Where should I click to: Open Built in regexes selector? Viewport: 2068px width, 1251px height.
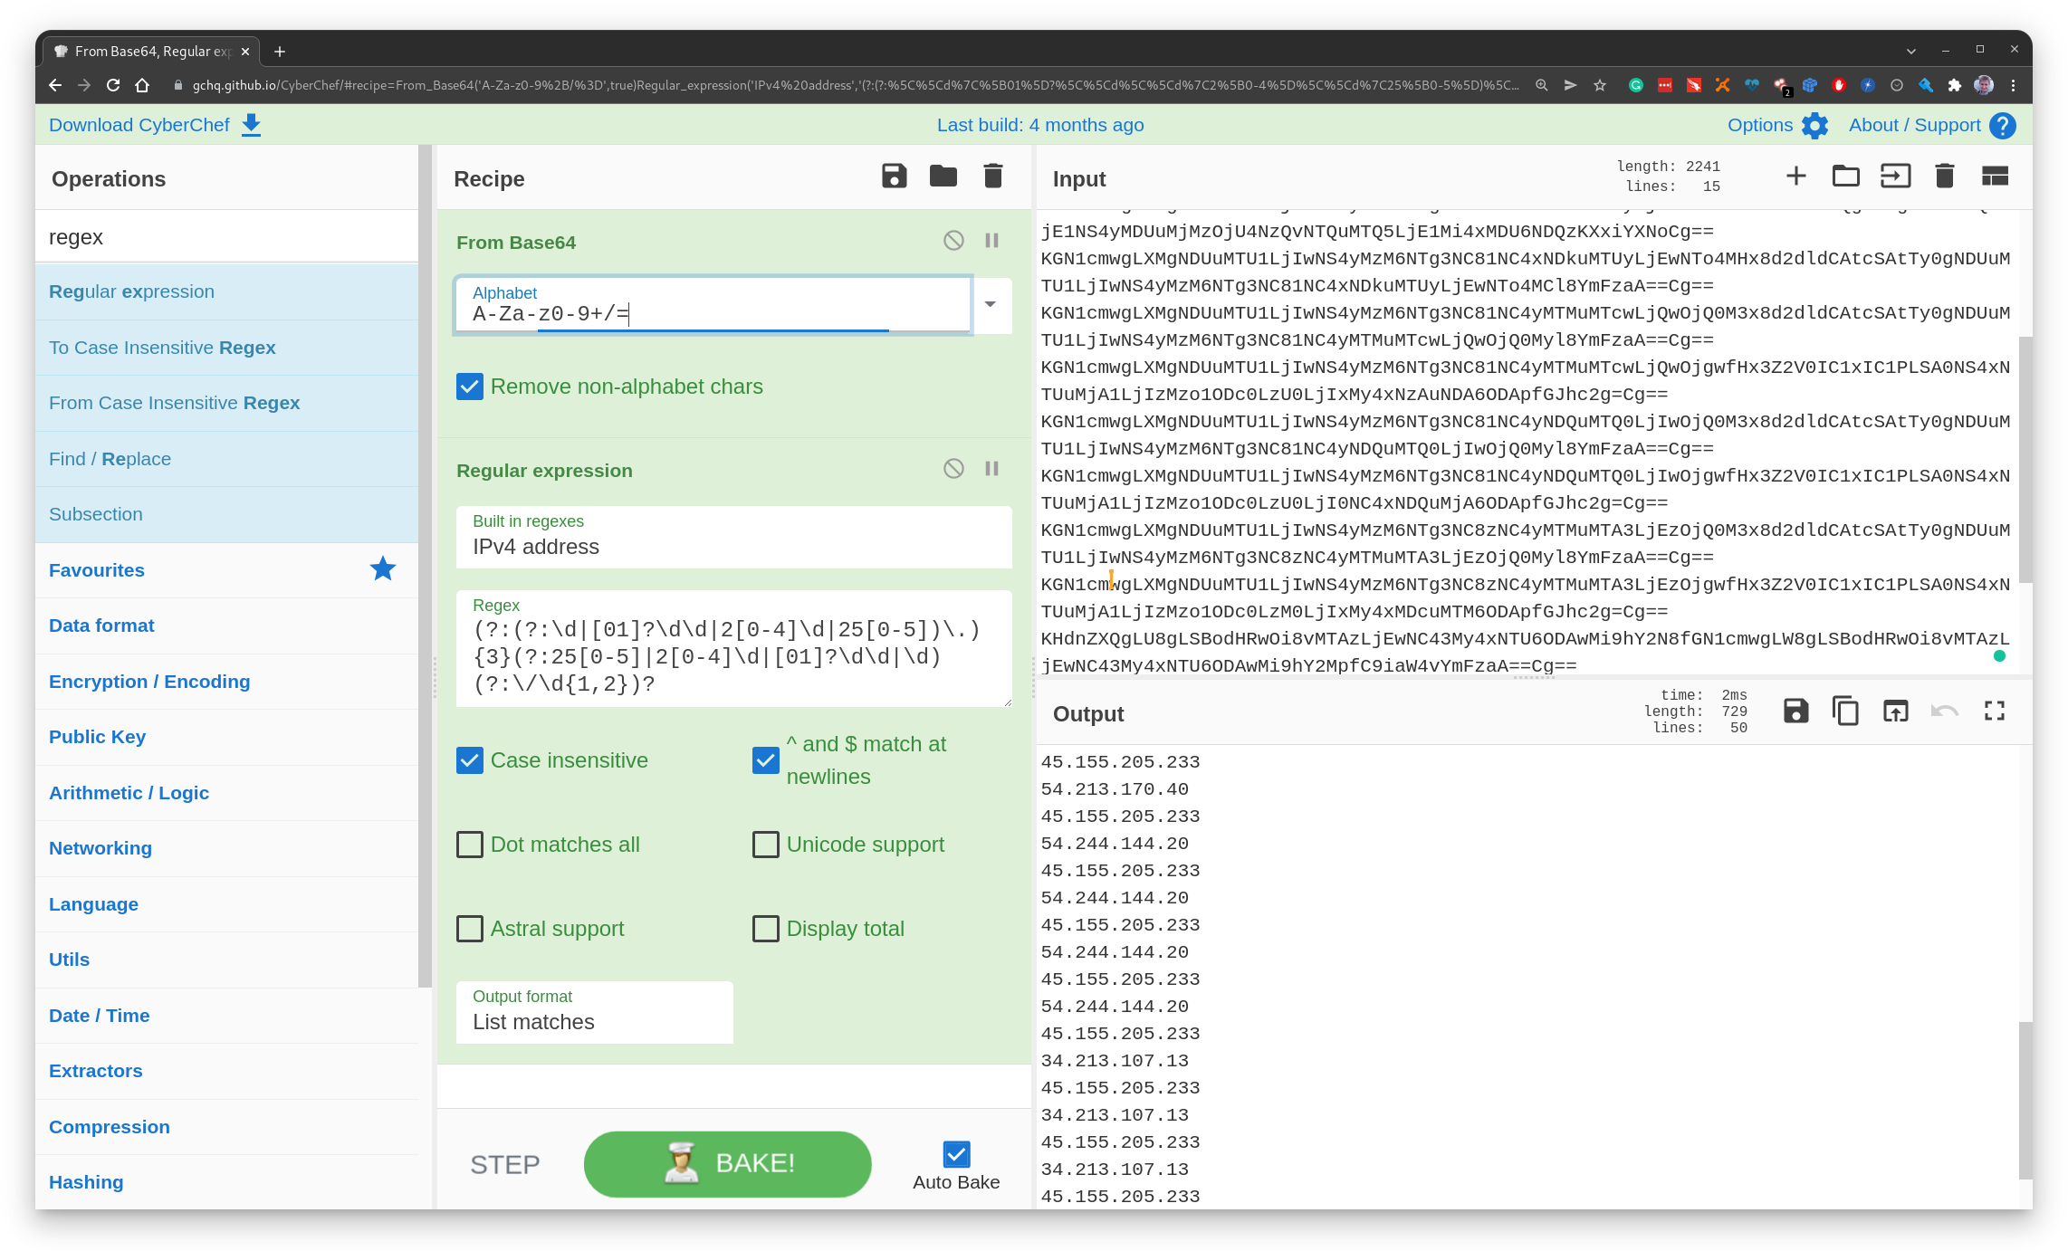point(733,537)
